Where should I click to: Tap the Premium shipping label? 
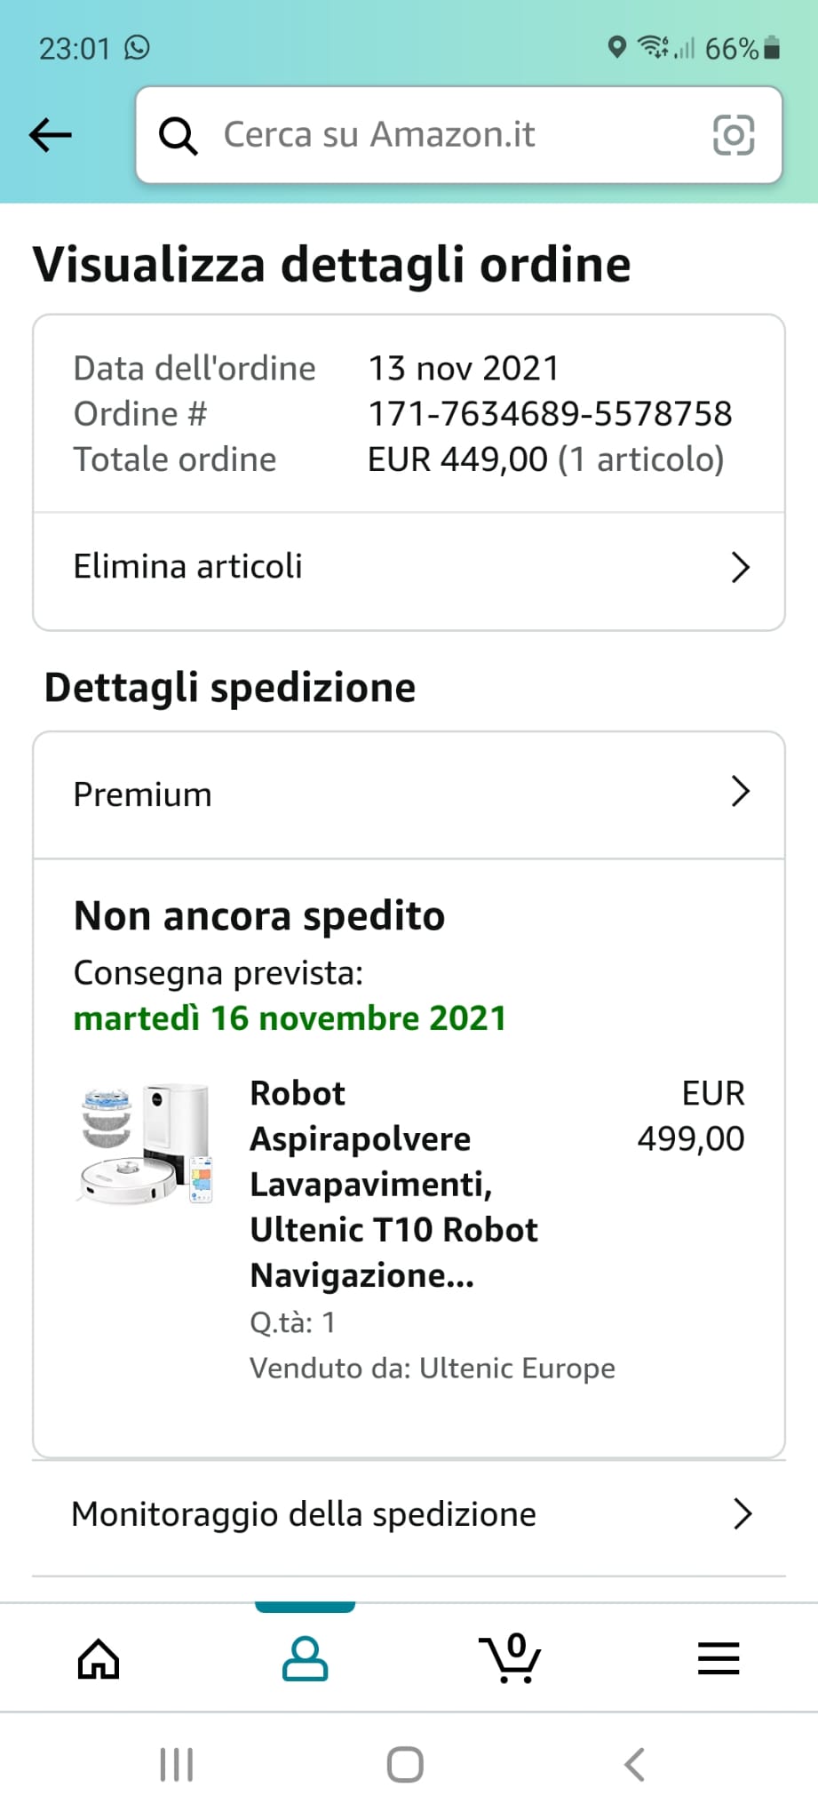coord(142,794)
